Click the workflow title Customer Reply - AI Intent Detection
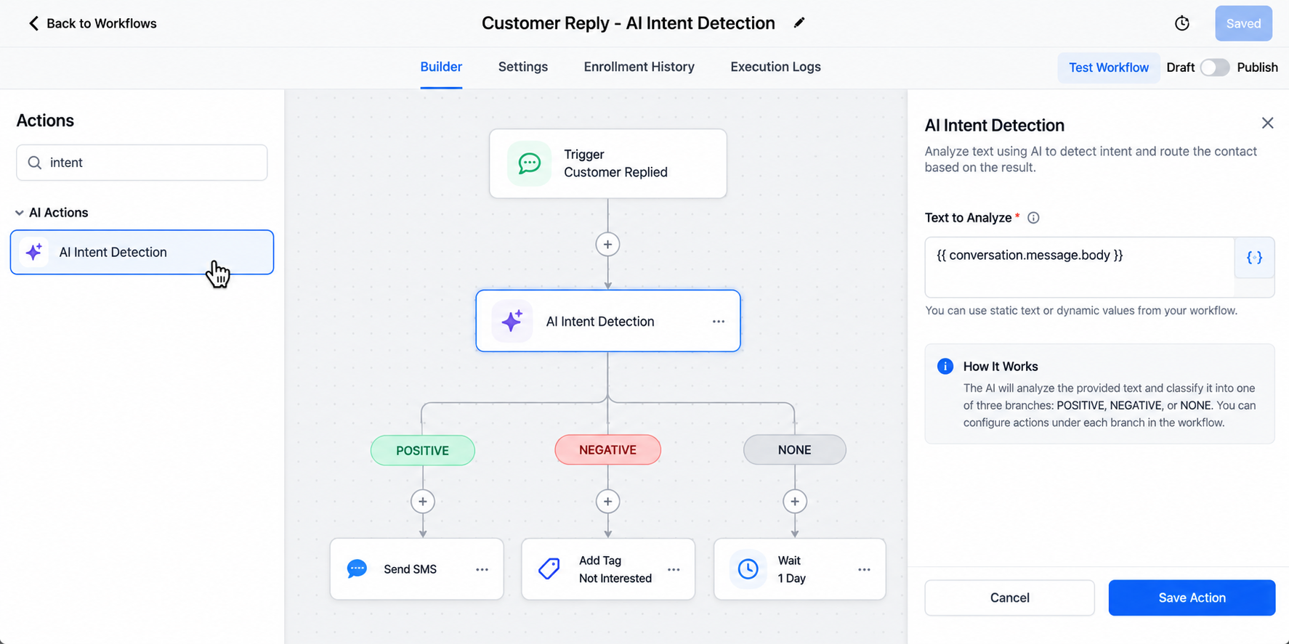Screen dimensions: 1289x644 628,23
